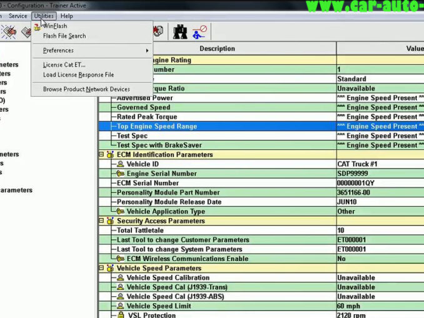Click the key icon beside Engine Serial Number

pyautogui.click(x=121, y=174)
